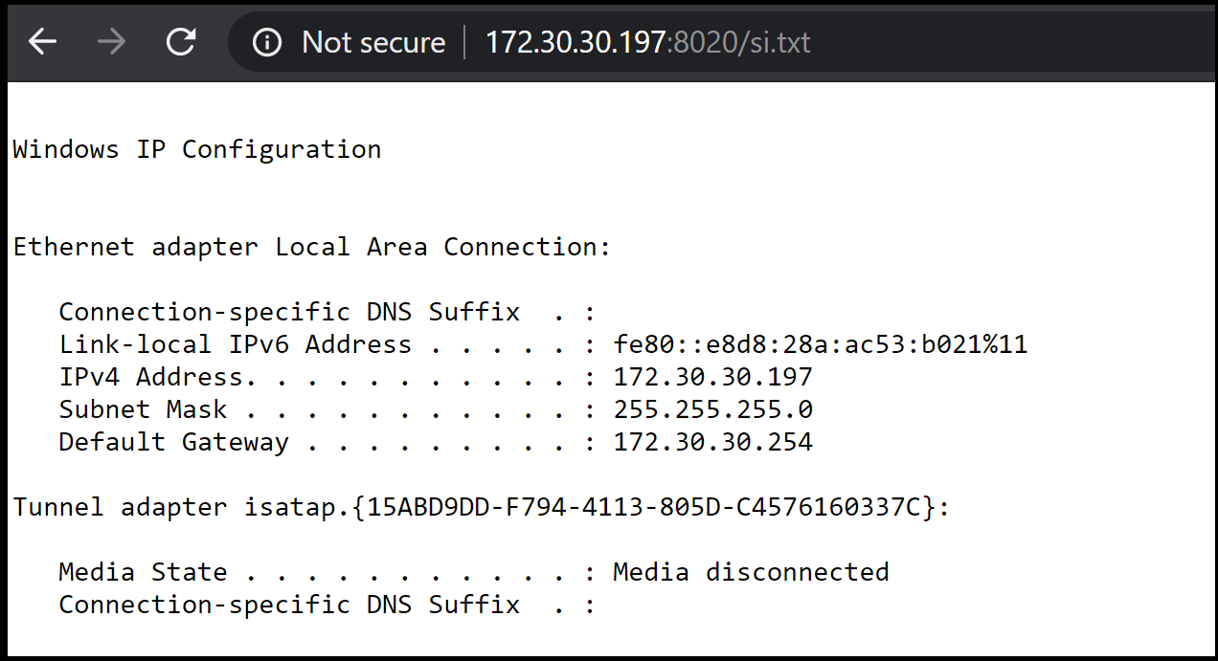This screenshot has height=661, width=1218.
Task: Click the port and path ":8020/si.txt" in the URL
Action: coord(738,42)
